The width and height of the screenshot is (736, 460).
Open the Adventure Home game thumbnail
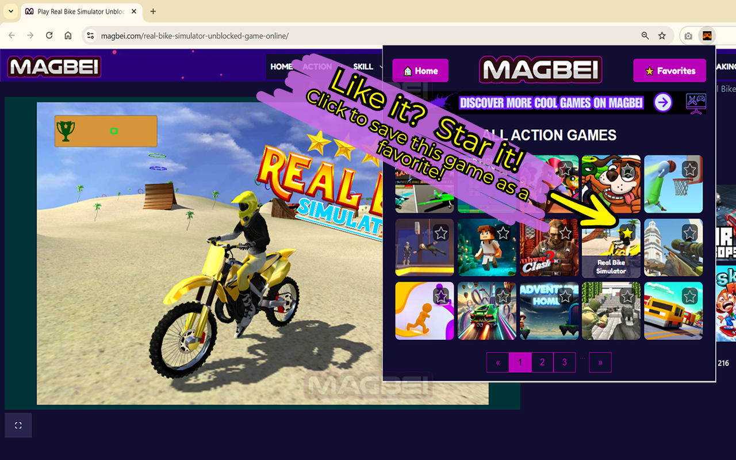coord(549,311)
